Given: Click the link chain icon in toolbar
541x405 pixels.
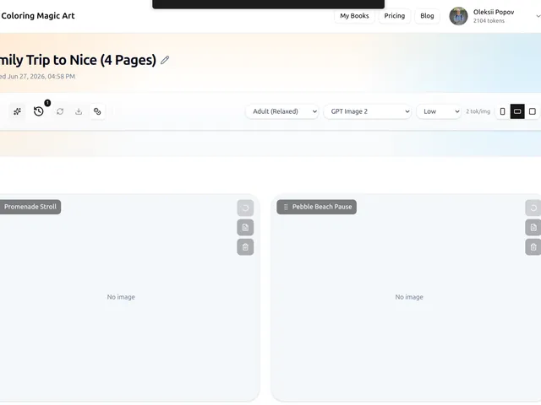Looking at the screenshot, I should [x=97, y=111].
